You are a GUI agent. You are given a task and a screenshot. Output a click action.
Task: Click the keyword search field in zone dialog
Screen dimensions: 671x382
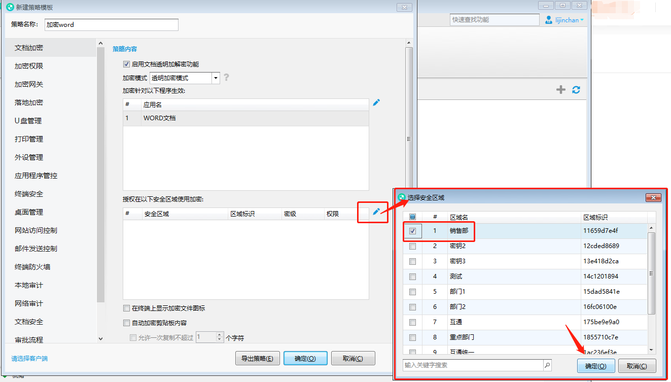tap(473, 365)
